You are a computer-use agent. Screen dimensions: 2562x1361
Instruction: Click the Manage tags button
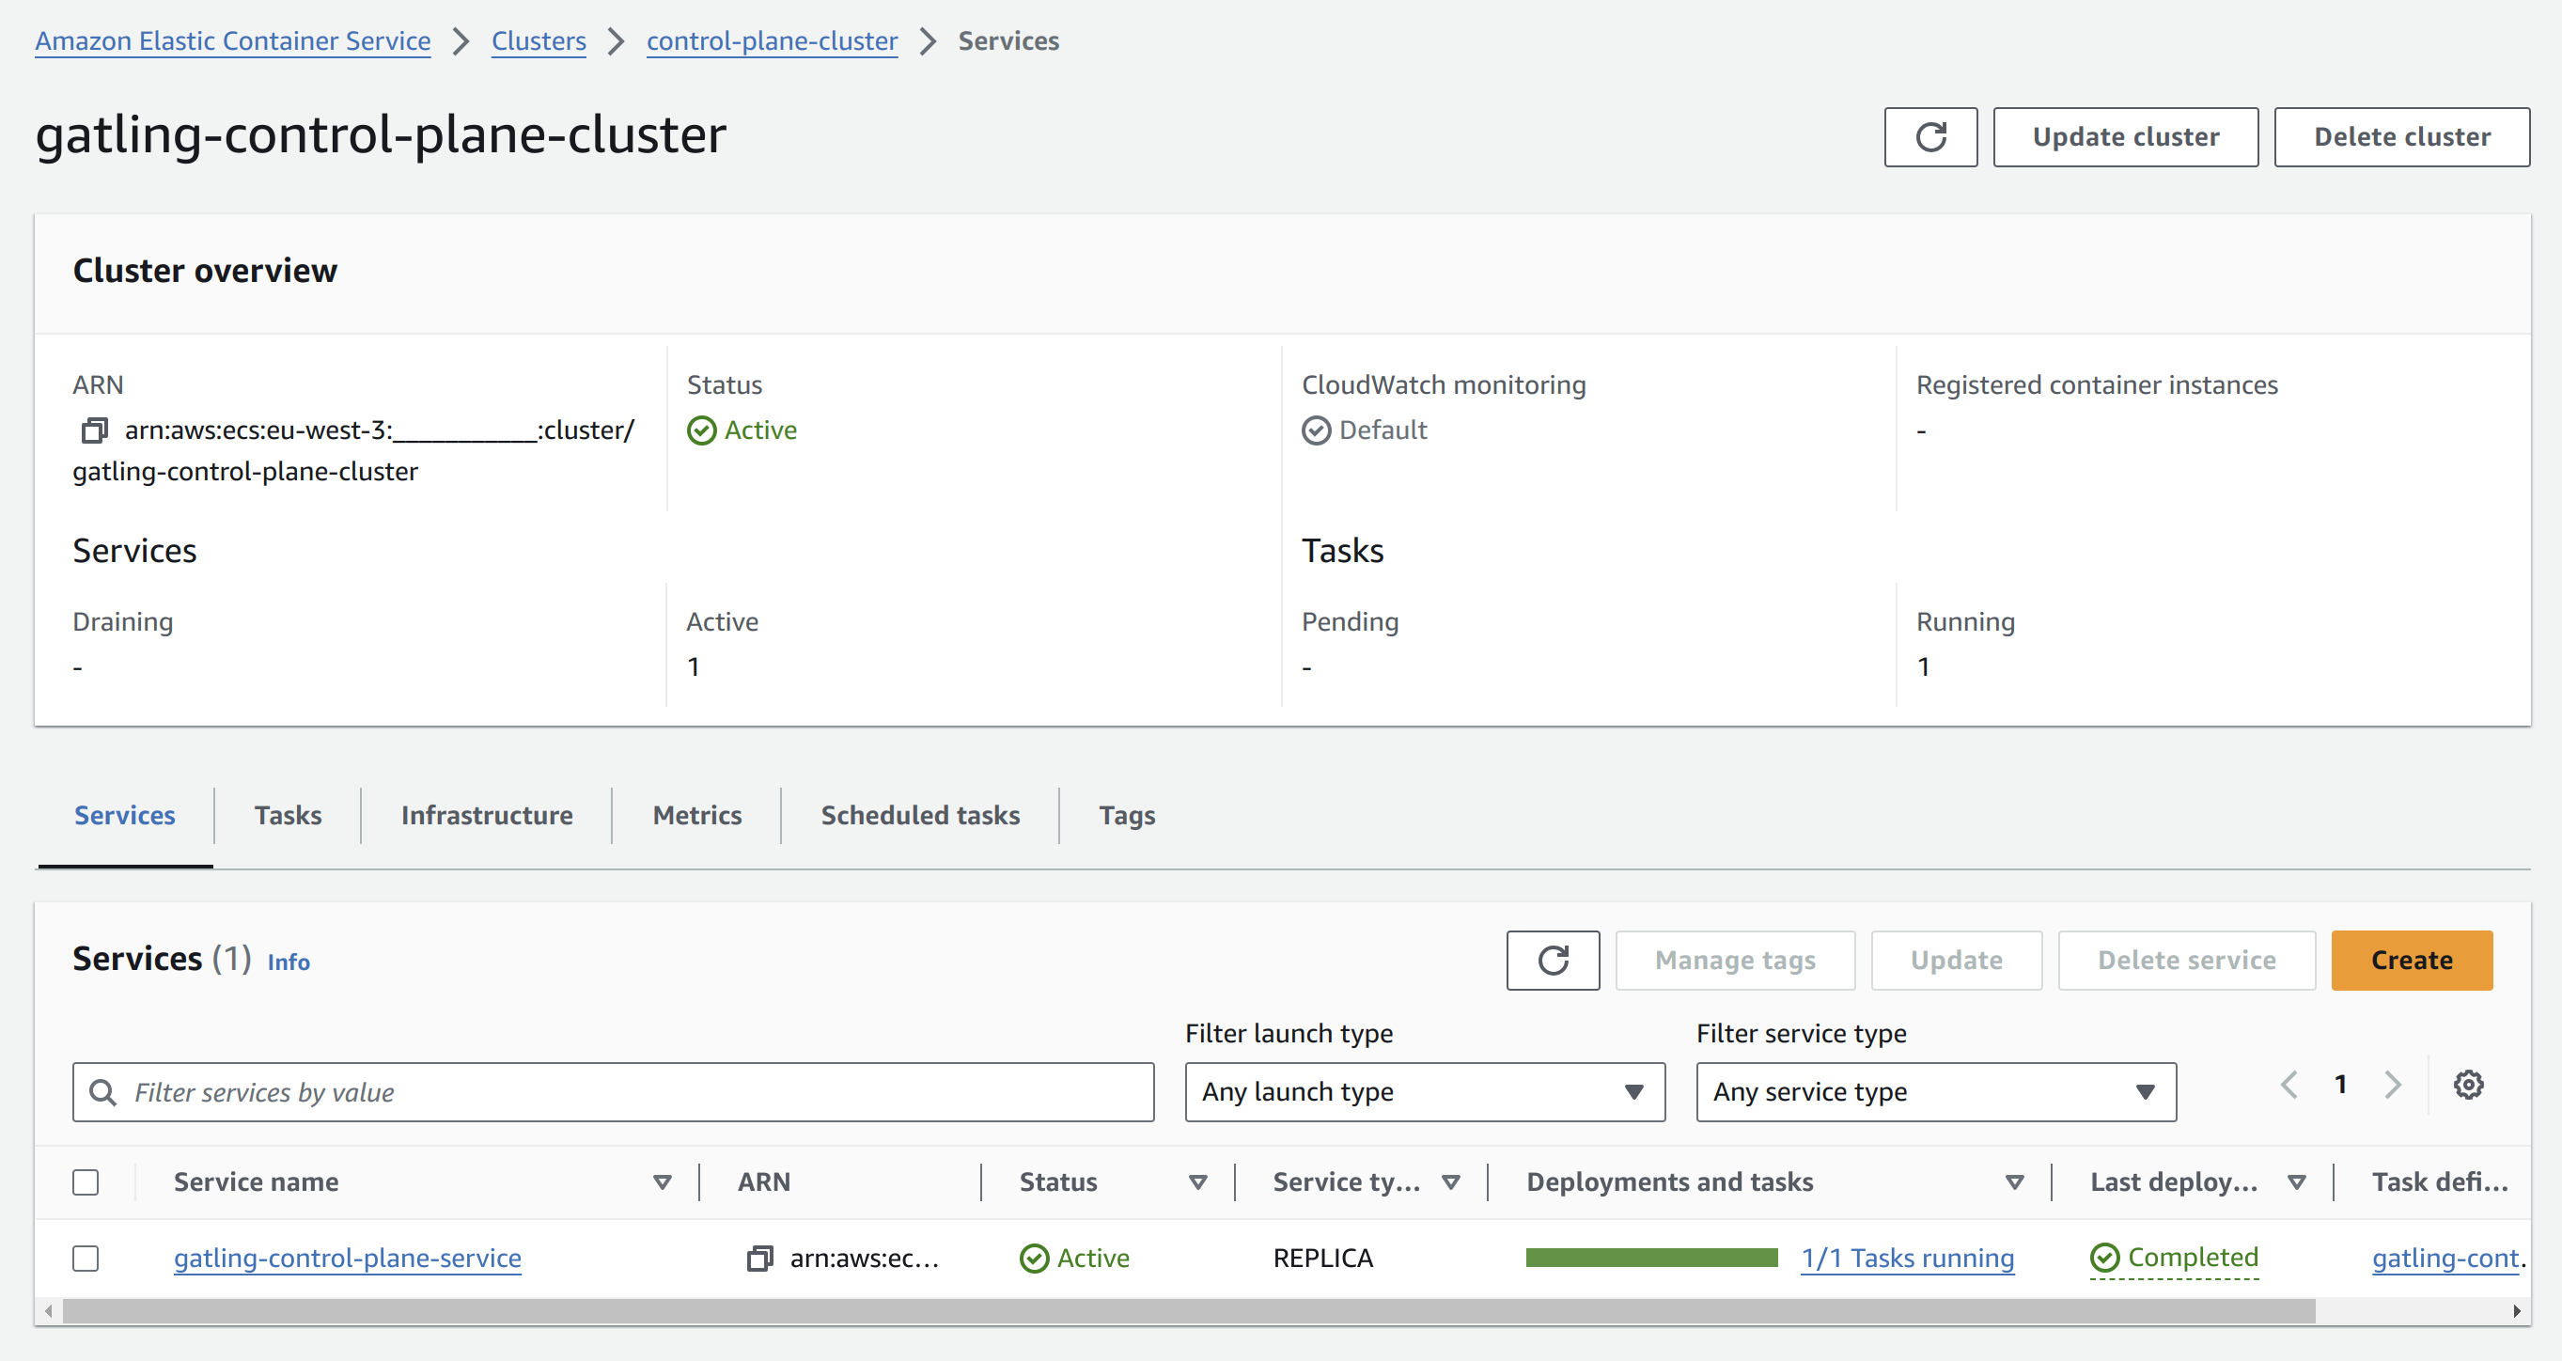click(1735, 959)
